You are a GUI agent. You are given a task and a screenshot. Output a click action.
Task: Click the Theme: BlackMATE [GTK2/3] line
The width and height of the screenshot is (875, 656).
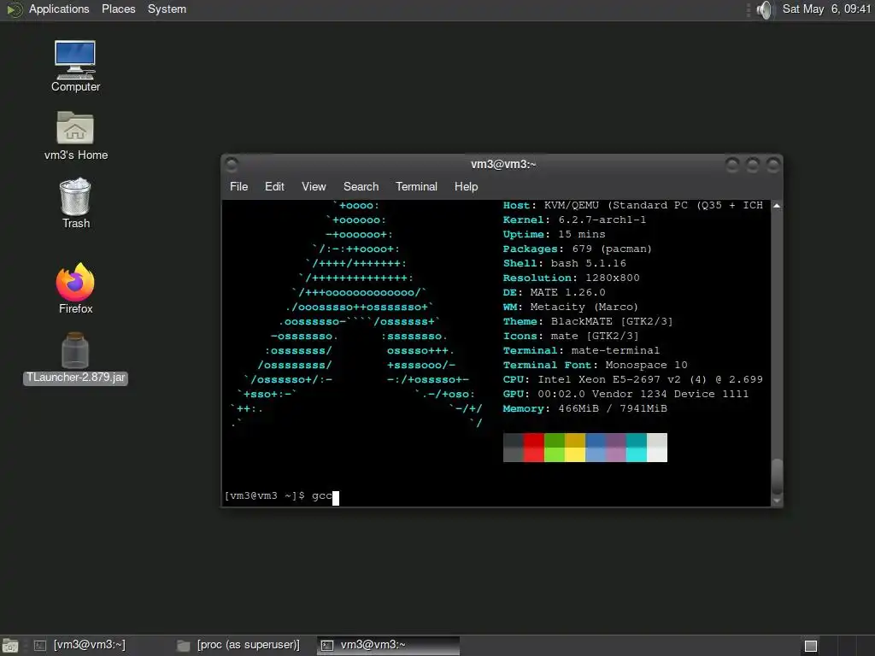[588, 321]
